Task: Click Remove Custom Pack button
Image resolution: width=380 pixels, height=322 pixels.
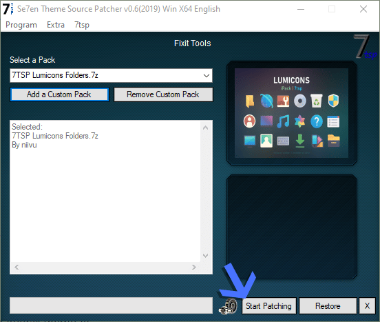Action: pyautogui.click(x=163, y=94)
